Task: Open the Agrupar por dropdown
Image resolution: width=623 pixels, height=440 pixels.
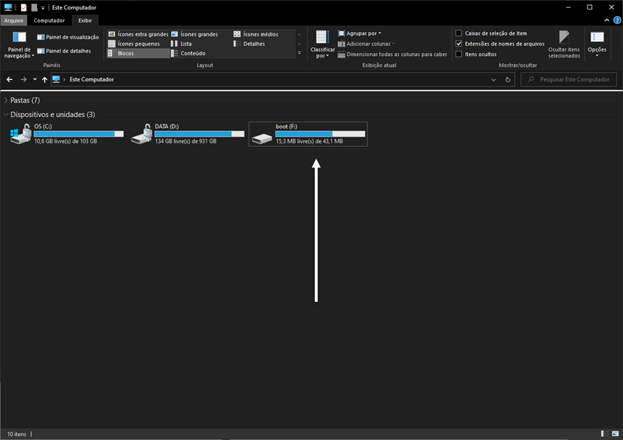Action: coord(360,33)
